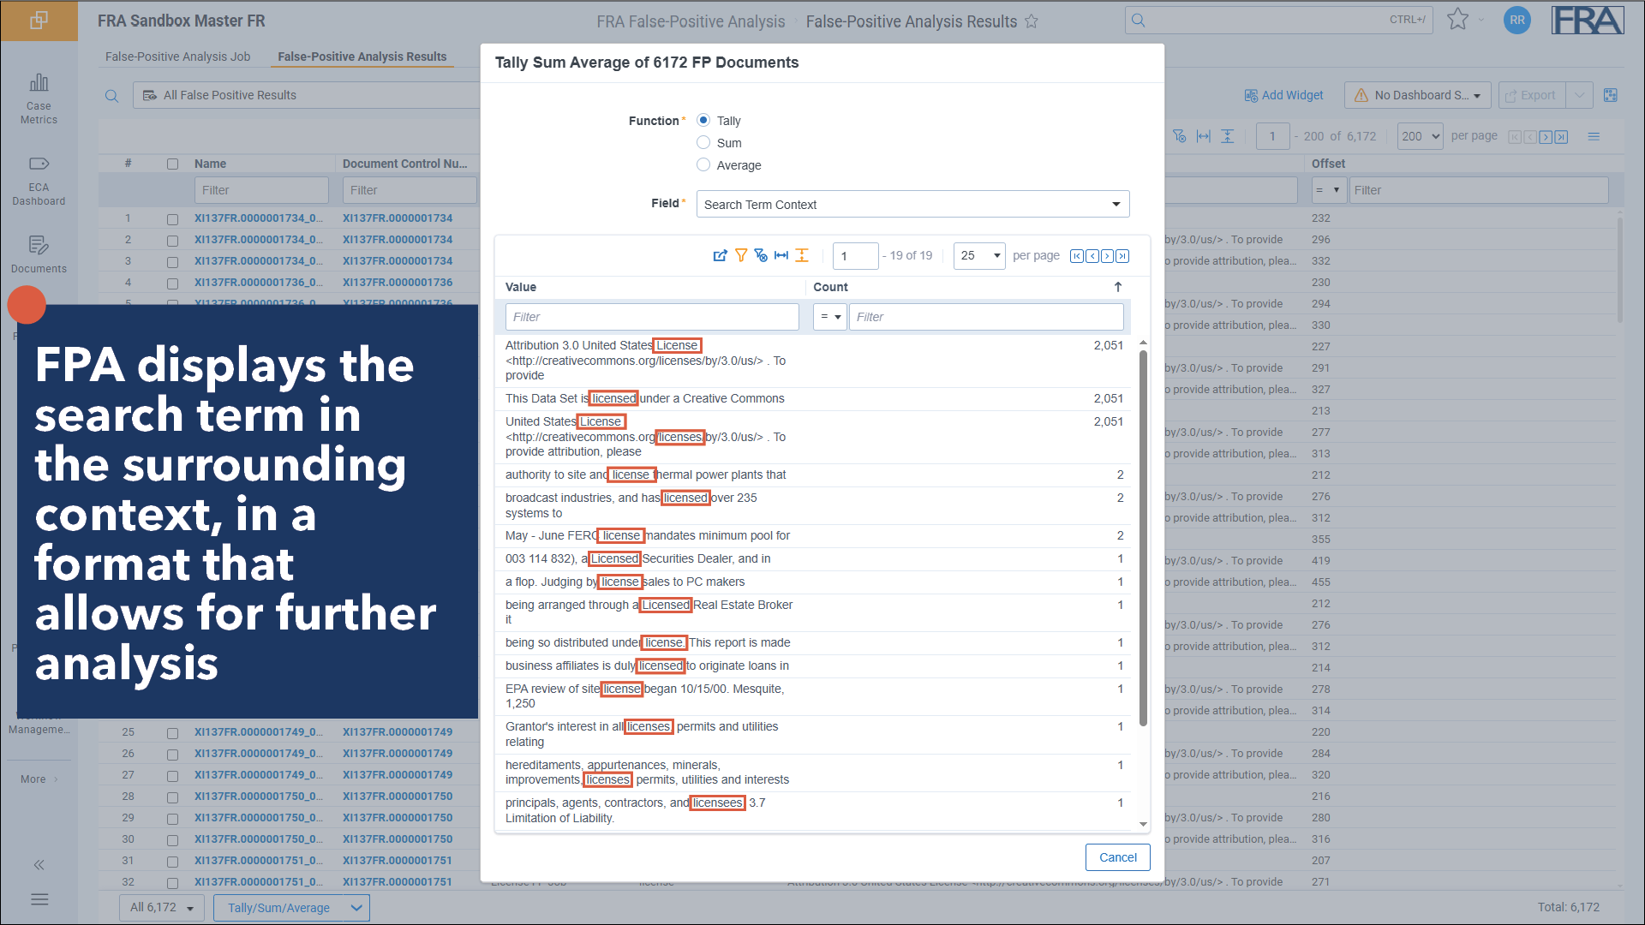The height and width of the screenshot is (925, 1645).
Task: Open document link XI137FR.0000001734_0... in row 1
Action: point(259,218)
